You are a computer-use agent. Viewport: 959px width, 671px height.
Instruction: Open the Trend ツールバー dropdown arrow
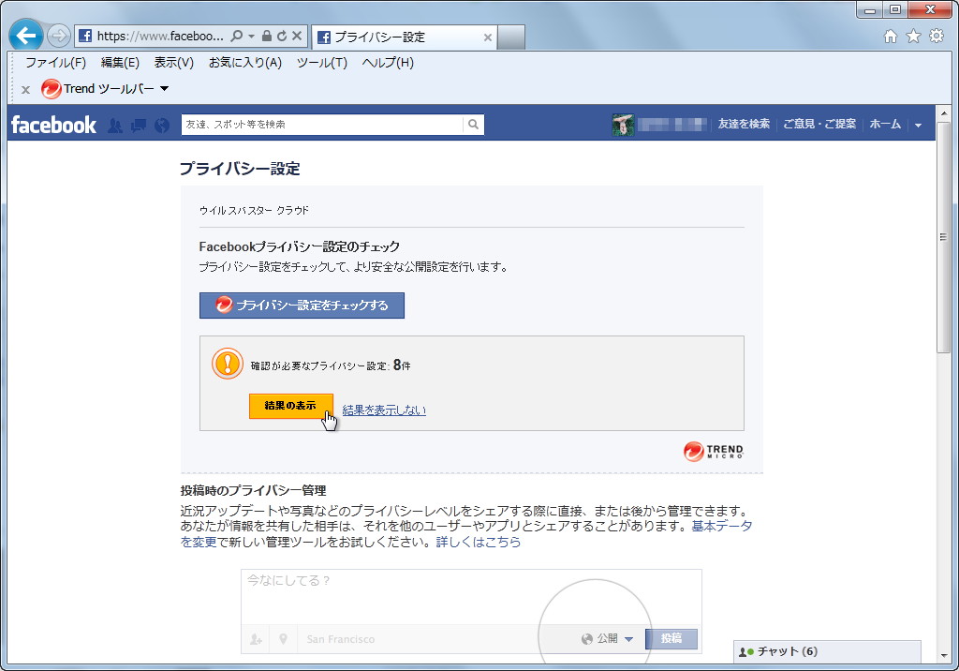pos(164,89)
